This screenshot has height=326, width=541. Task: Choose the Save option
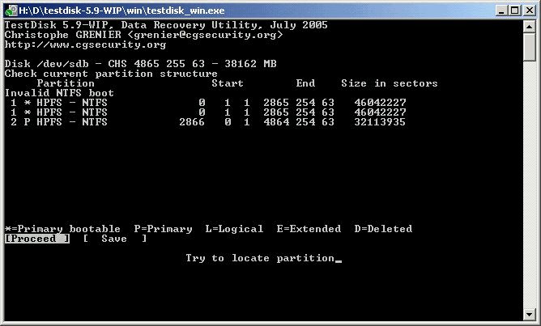(x=115, y=239)
